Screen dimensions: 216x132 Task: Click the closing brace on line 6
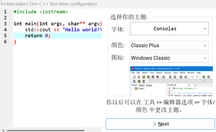coord(15,42)
